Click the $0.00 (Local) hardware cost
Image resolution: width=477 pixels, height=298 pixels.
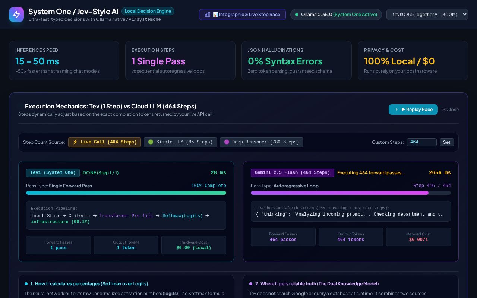(194, 248)
